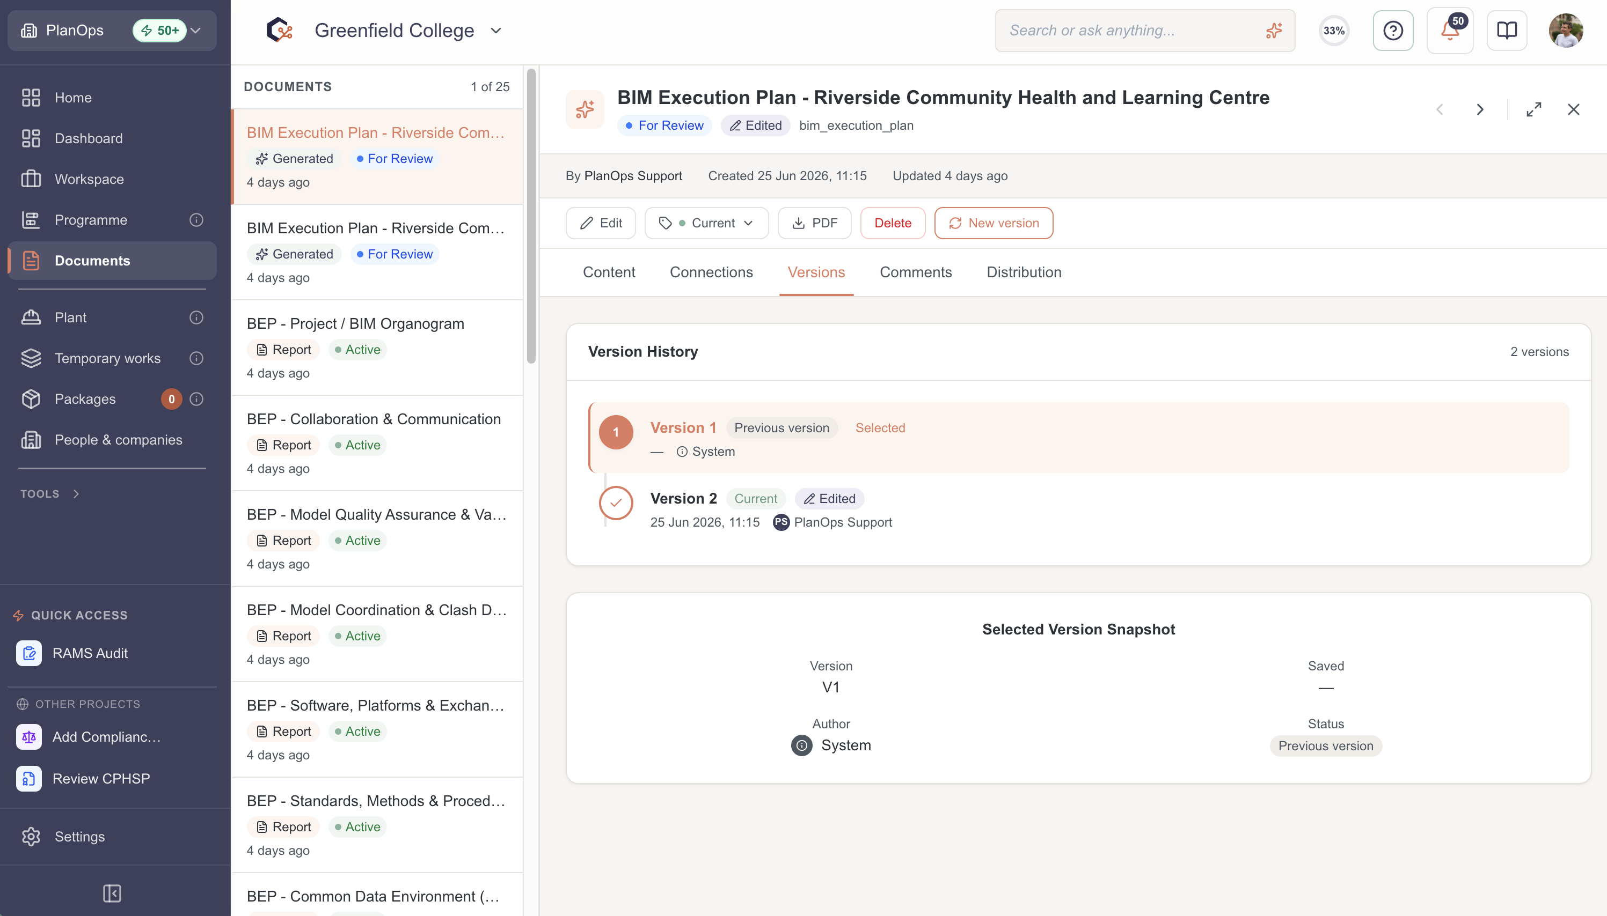The width and height of the screenshot is (1607, 916).
Task: Open the Current status dropdown
Action: [706, 223]
